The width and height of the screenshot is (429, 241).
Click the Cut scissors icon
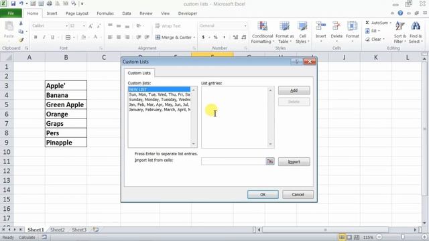21,23
